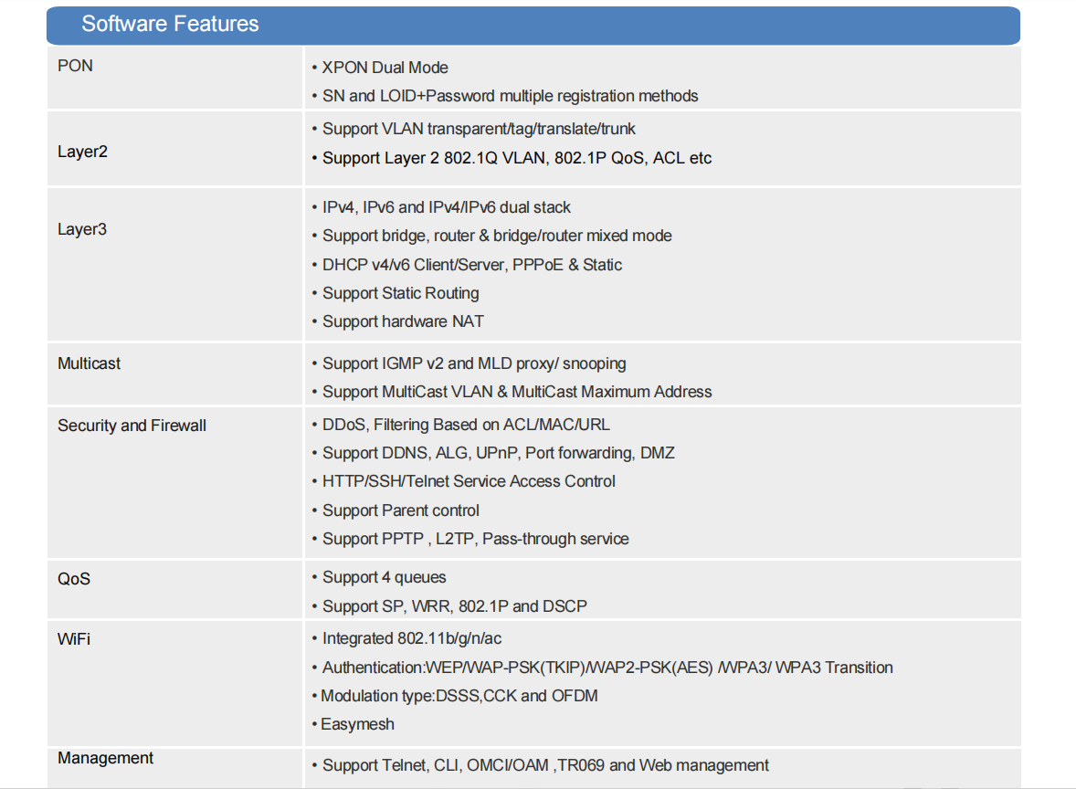This screenshot has height=789, width=1076.
Task: Click the Support Static Routing entry
Action: 396,294
